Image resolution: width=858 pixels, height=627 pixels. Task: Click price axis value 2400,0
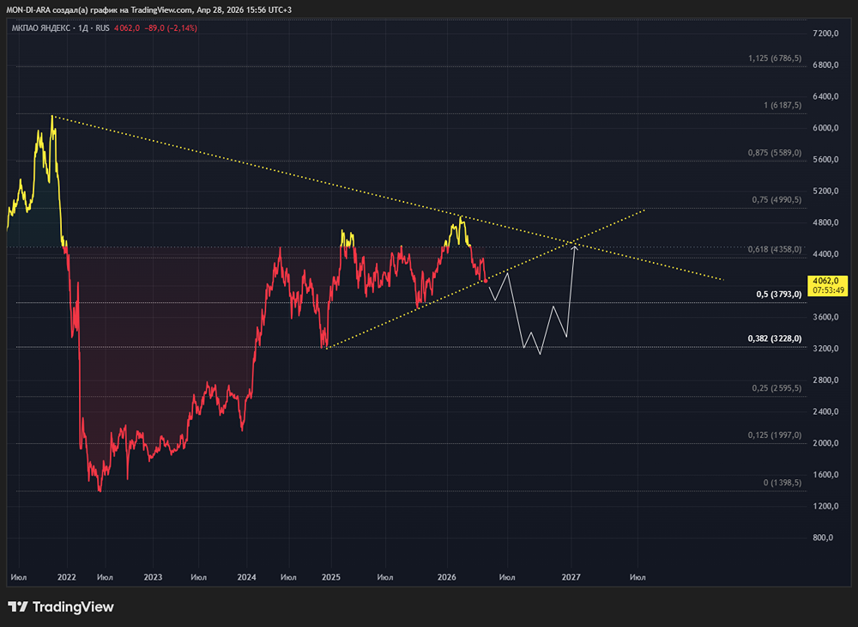(x=825, y=411)
